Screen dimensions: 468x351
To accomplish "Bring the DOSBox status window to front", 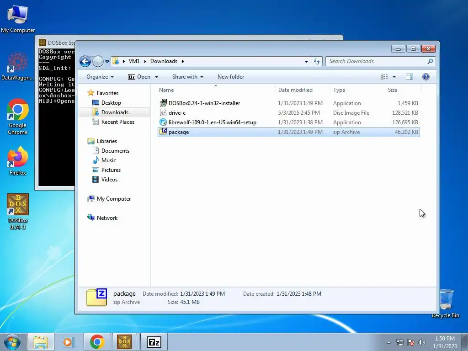I will coord(57,43).
